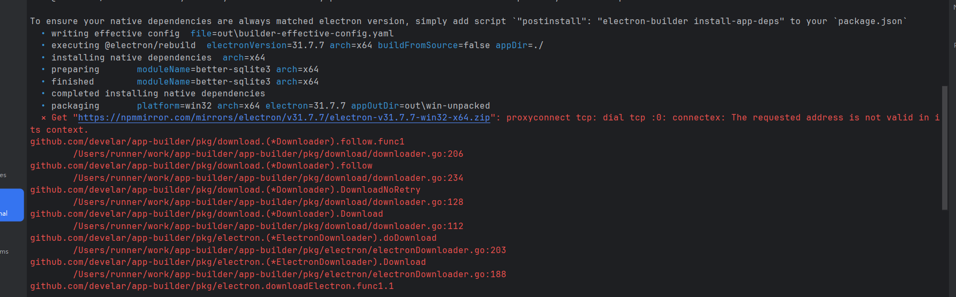Click the ElectronDownloader.doDownload stack frame
The image size is (956, 297).
(233, 238)
